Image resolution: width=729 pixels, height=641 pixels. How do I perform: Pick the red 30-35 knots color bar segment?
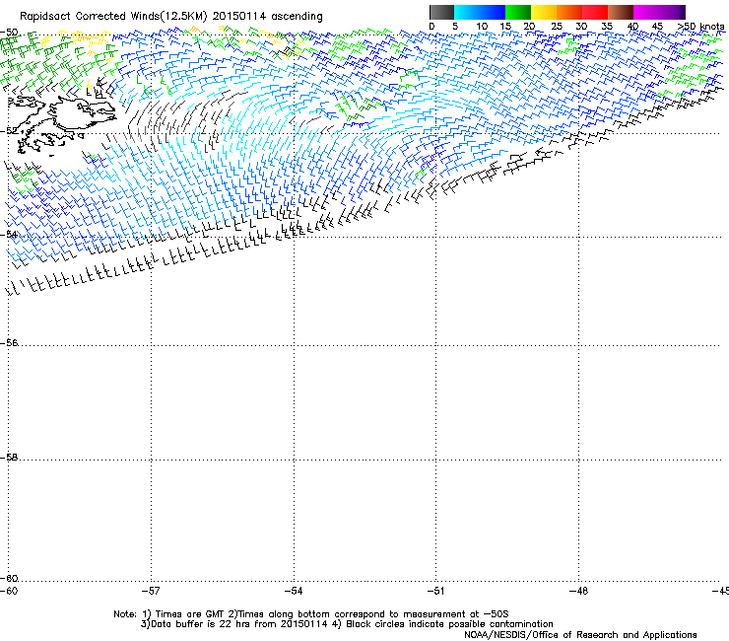point(595,12)
